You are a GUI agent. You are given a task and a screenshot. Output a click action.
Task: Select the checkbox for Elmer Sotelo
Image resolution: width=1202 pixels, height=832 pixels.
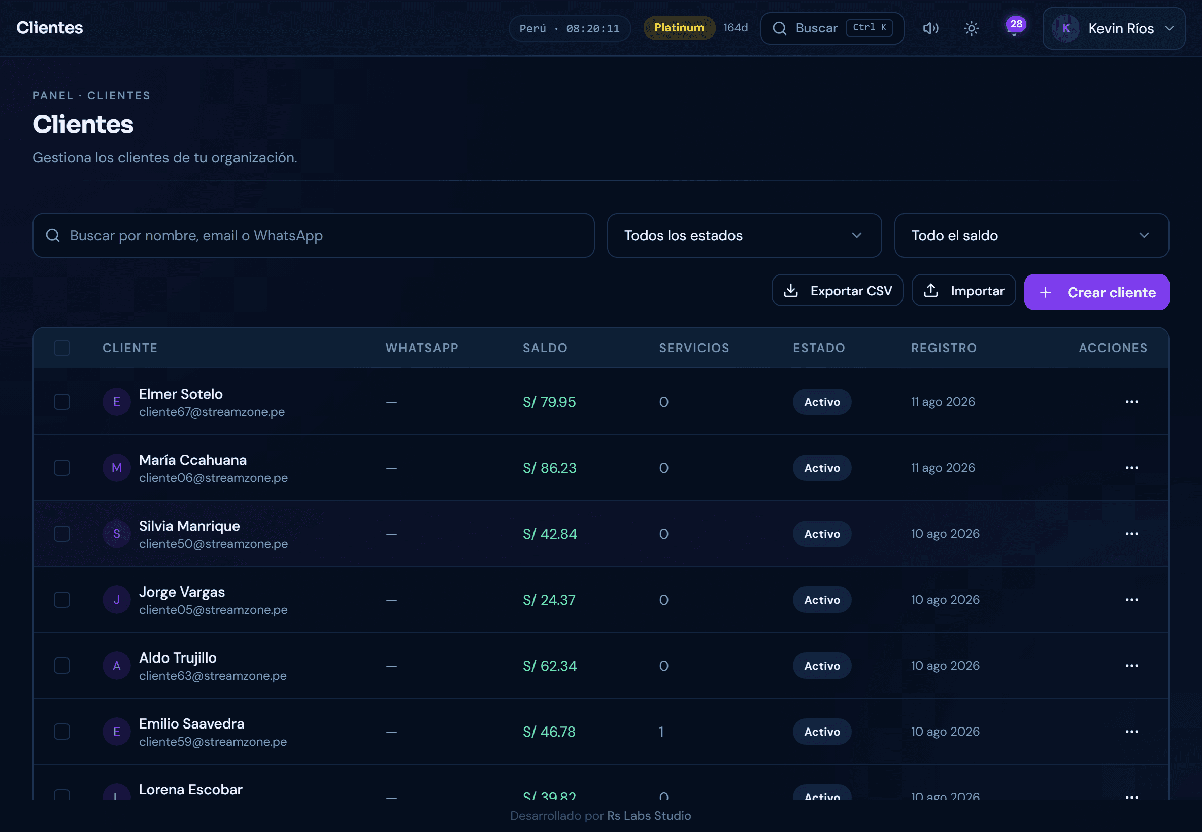(x=62, y=402)
